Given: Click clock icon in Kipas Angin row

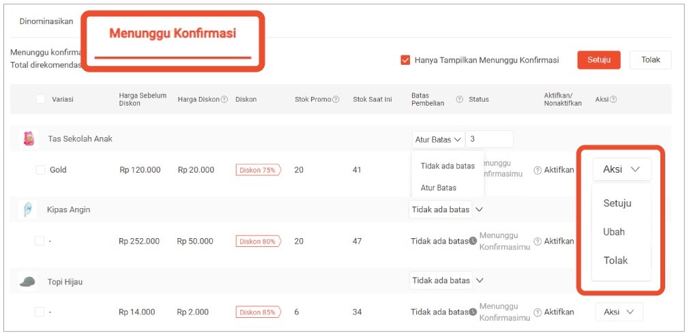Looking at the screenshot, I should coord(473,241).
